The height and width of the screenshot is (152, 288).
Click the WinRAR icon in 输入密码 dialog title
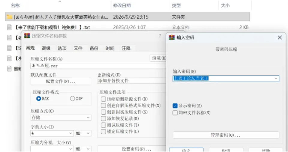[172, 37]
